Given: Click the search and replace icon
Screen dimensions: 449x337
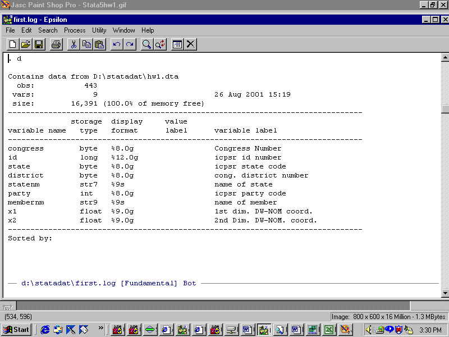Looking at the screenshot, I should coord(160,44).
